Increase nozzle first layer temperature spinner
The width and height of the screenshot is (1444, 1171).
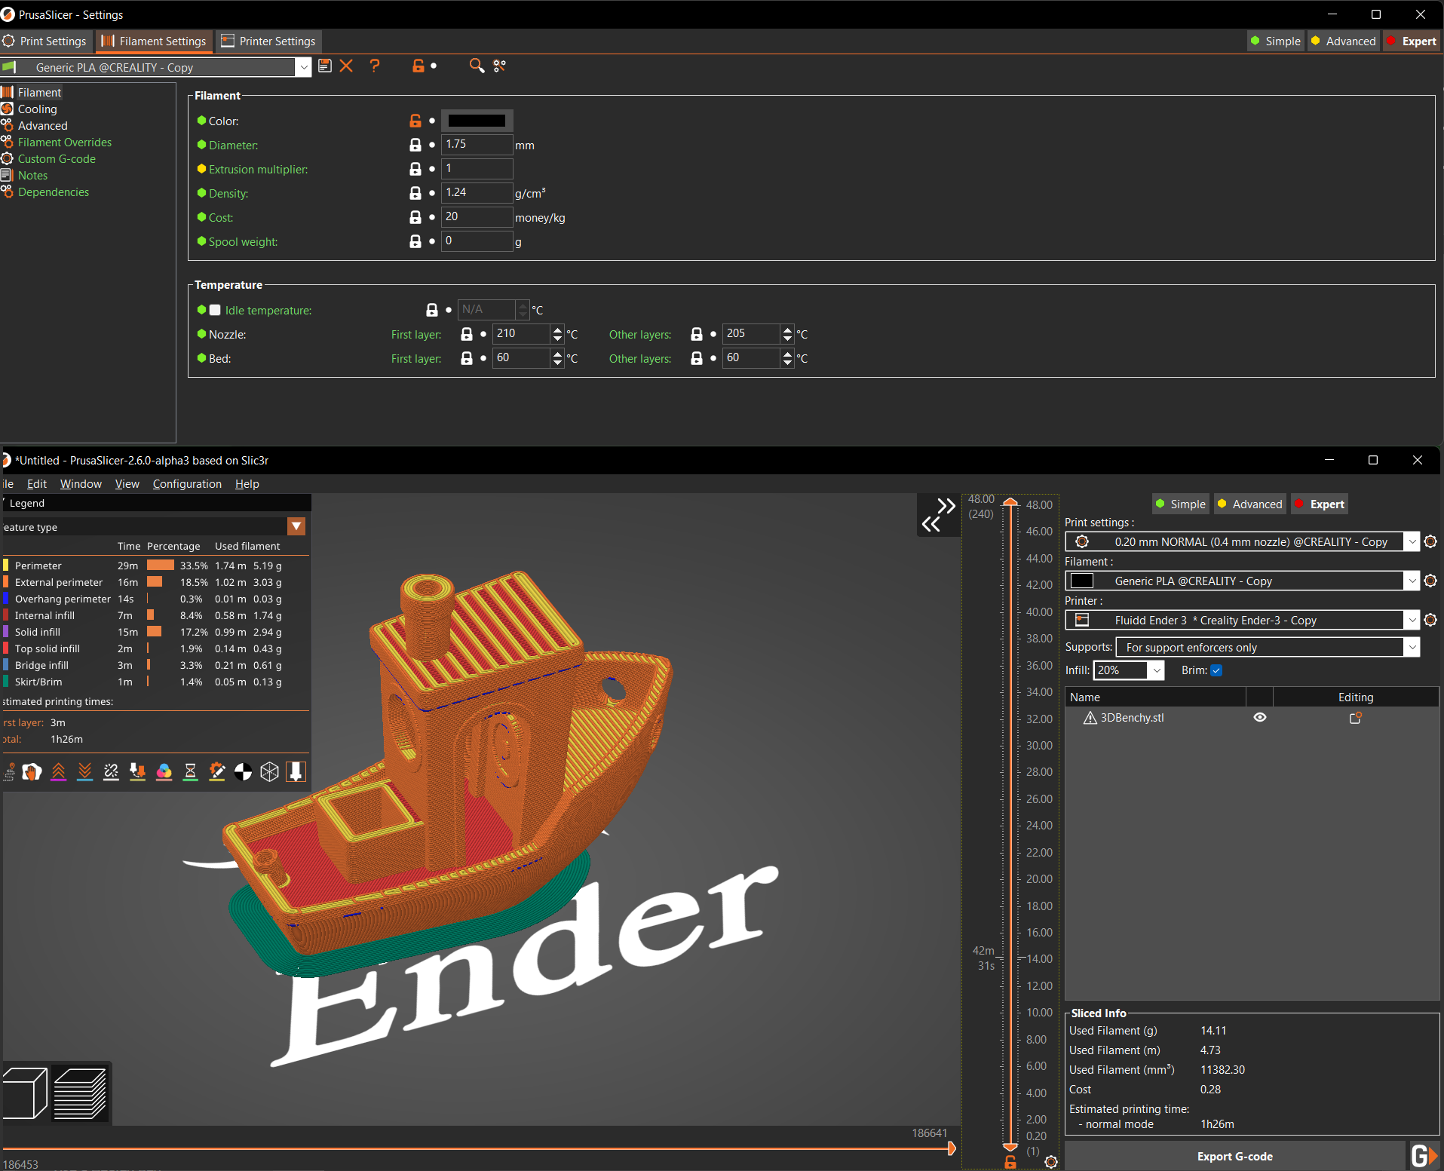tap(557, 330)
